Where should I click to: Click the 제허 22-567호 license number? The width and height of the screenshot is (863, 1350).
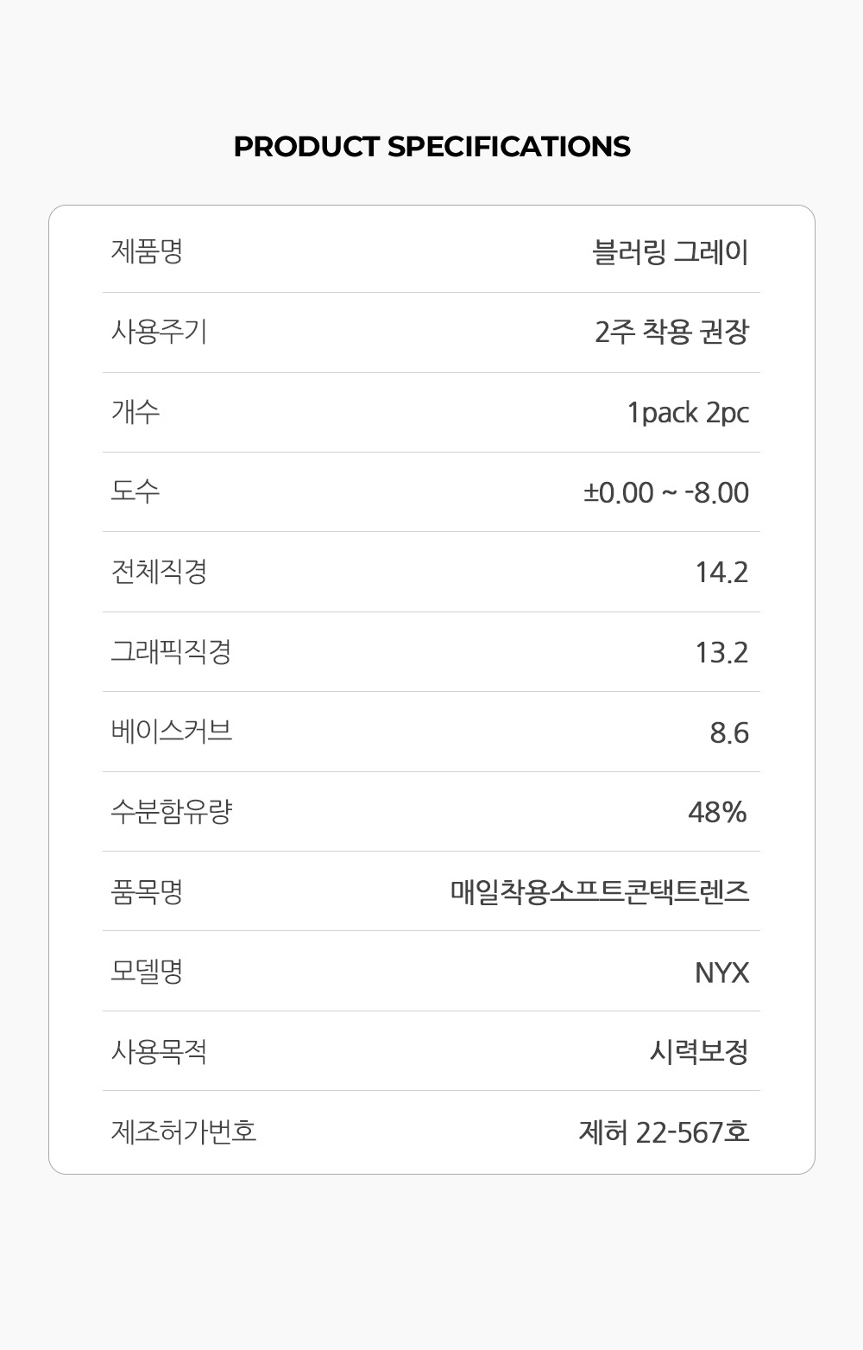pos(664,1131)
